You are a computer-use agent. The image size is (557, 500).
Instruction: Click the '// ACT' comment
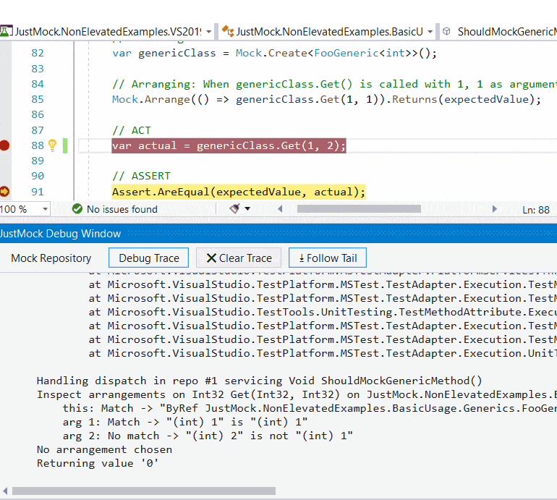[x=132, y=130]
